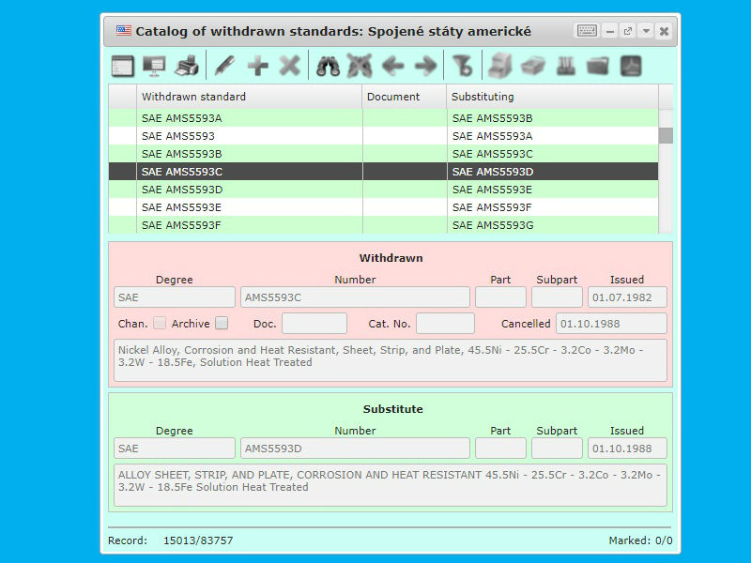751x563 pixels.
Task: Click SAE AMS5593E in Substituting column
Action: click(x=492, y=190)
